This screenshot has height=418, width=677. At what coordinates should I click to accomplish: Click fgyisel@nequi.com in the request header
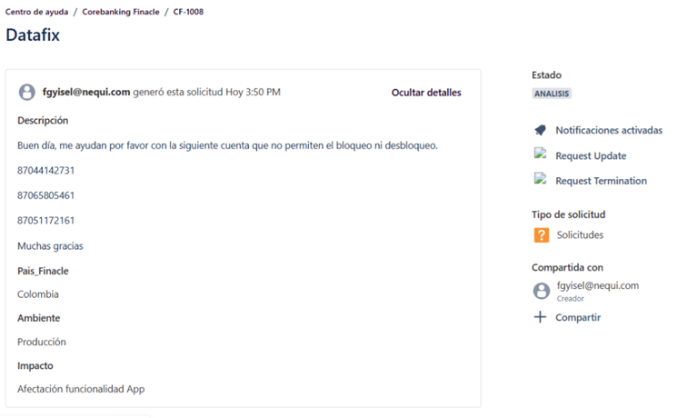86,93
